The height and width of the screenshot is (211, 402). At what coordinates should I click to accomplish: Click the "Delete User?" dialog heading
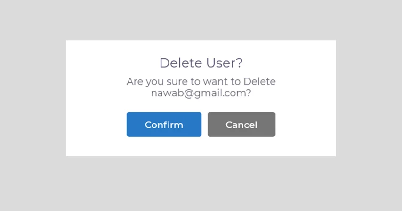[x=201, y=63]
